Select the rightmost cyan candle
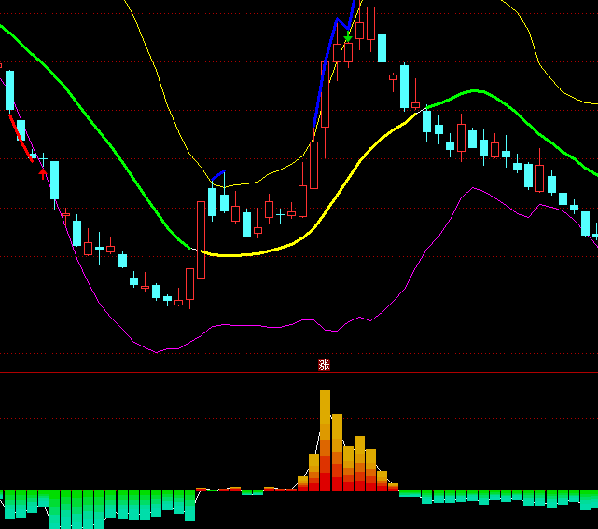The image size is (598, 529). 586,223
